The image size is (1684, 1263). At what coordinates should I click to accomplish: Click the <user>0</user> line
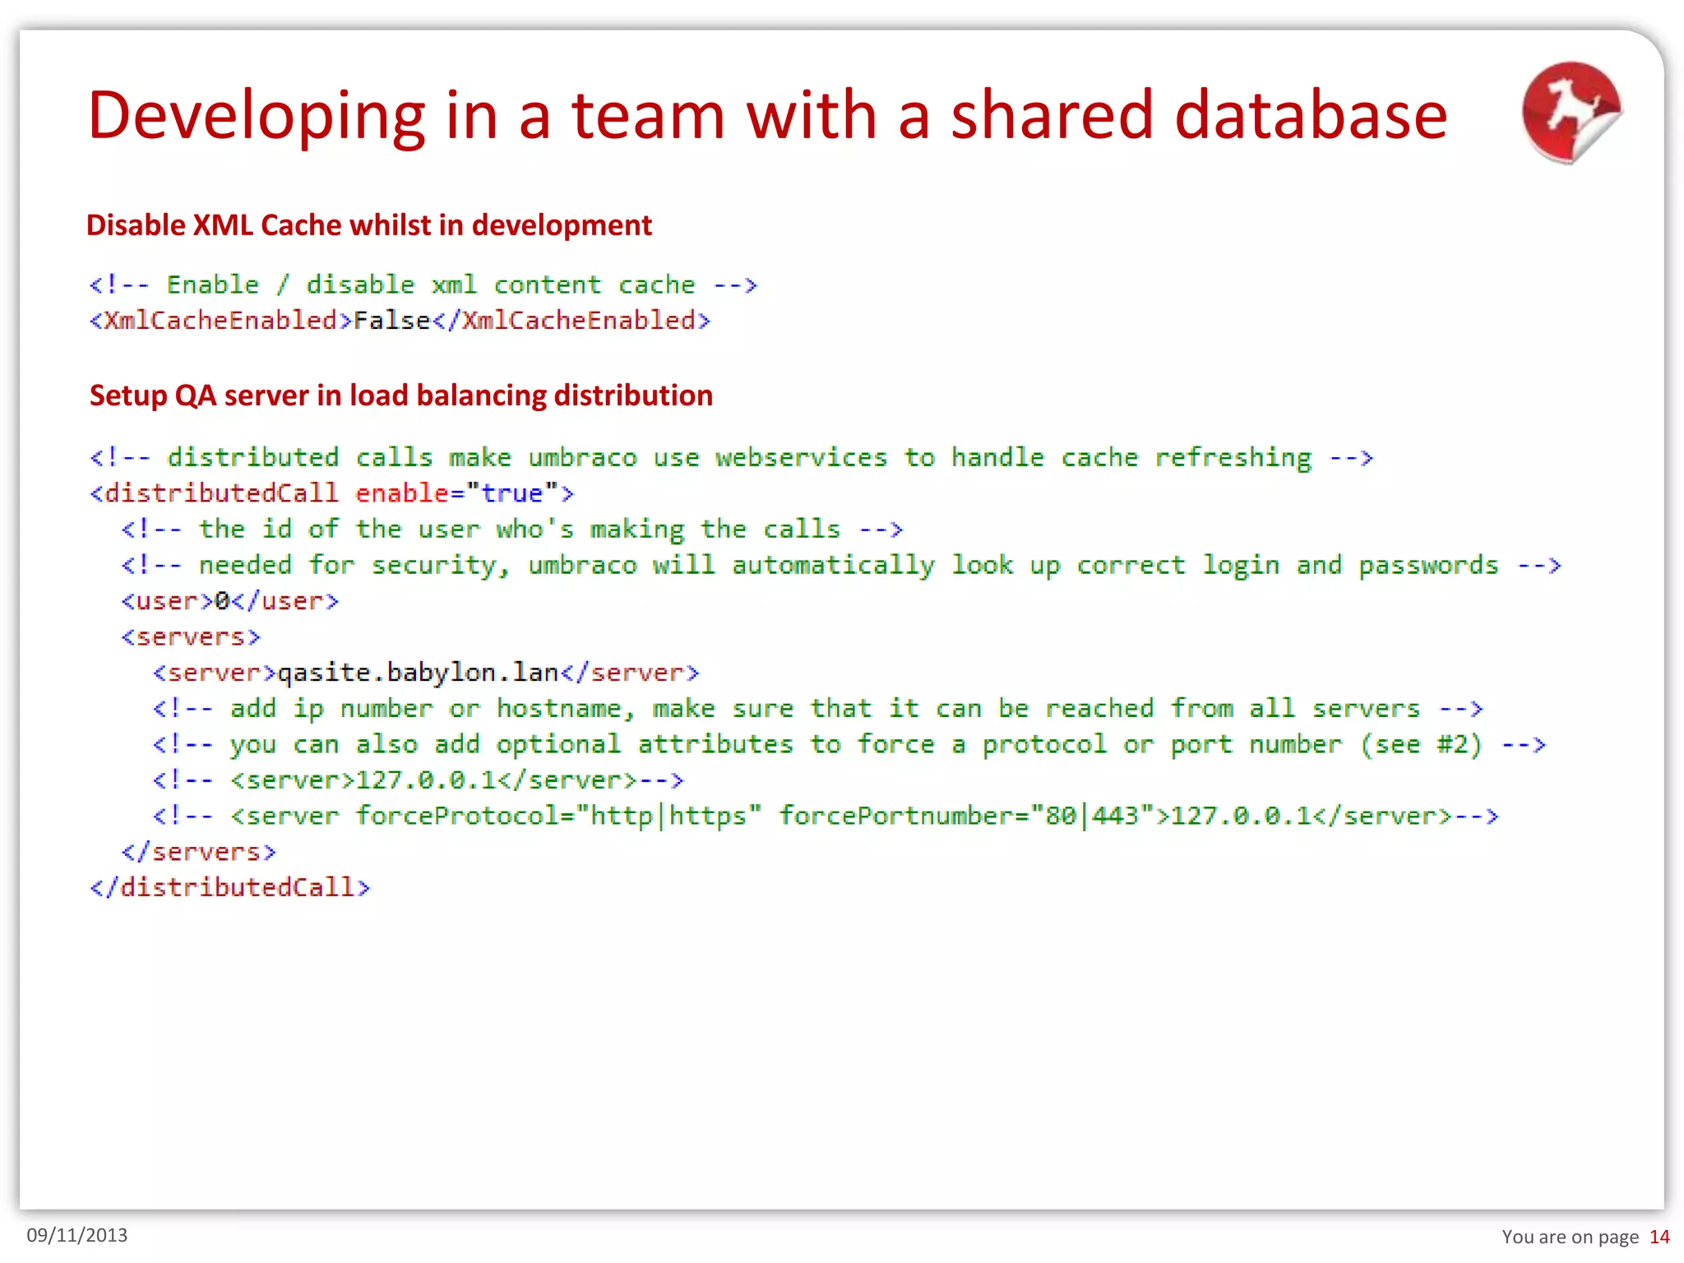230,601
